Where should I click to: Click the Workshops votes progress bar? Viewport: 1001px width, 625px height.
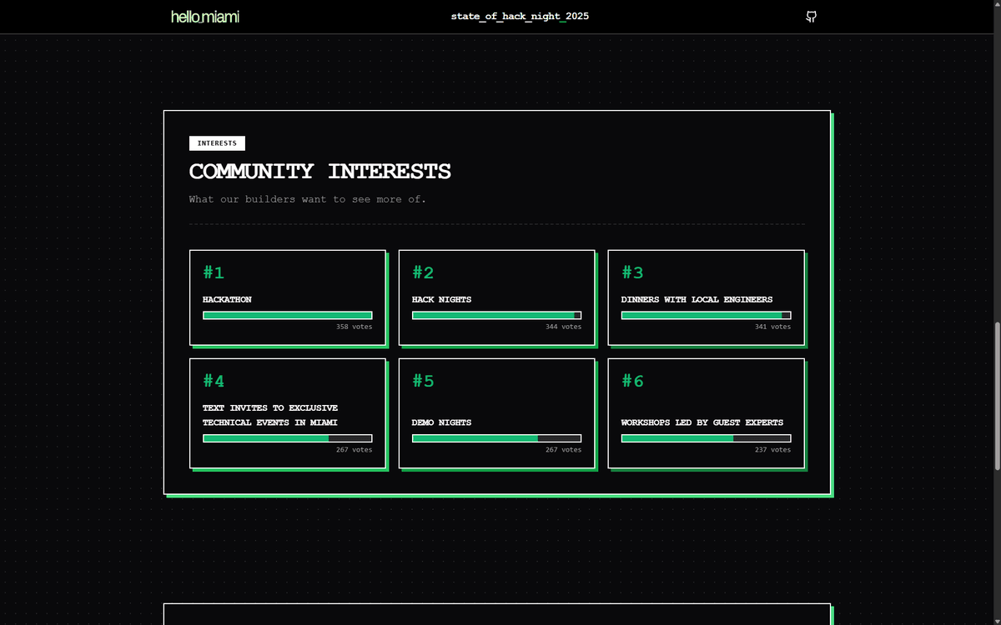coord(706,438)
